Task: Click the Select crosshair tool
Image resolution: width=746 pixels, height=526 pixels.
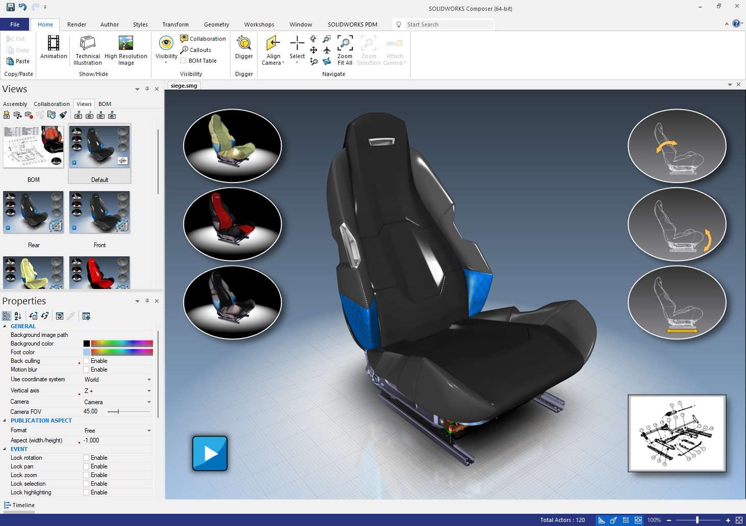Action: point(297,49)
